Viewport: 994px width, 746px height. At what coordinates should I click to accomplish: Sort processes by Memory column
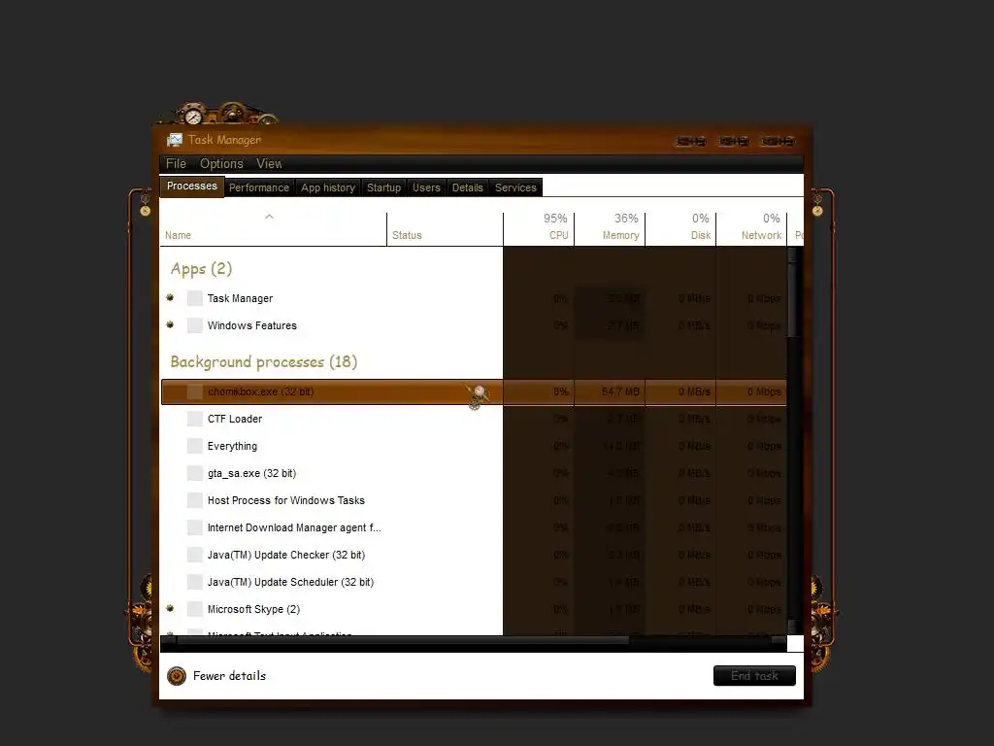tap(610, 229)
